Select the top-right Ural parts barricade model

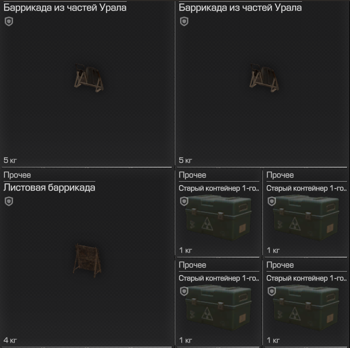pyautogui.click(x=264, y=78)
